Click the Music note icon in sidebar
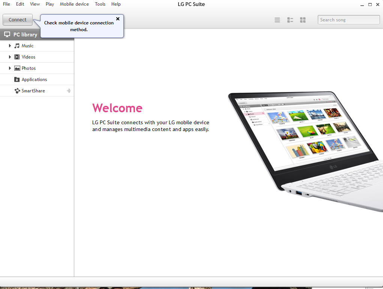 tap(17, 46)
